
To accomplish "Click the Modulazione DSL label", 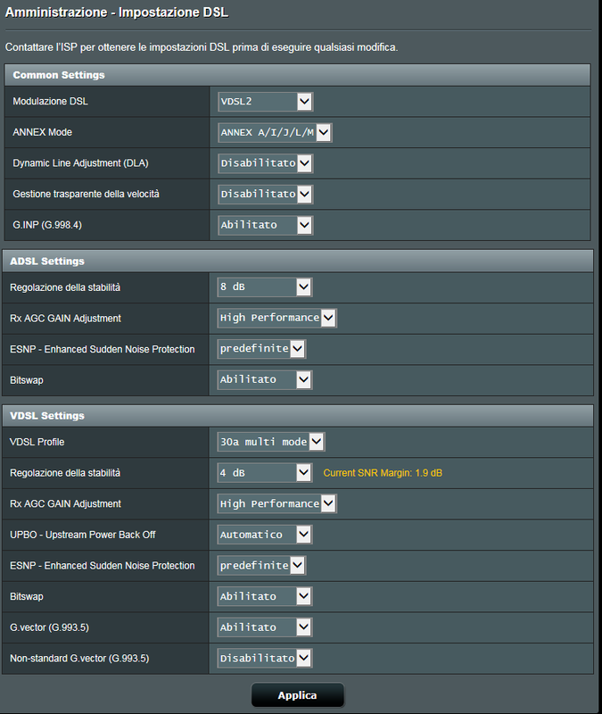I will click(x=50, y=102).
